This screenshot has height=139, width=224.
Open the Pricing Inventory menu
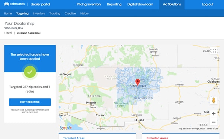point(89,4)
